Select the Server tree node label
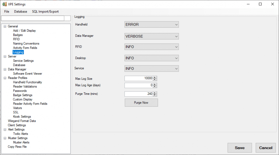 (x=12, y=56)
